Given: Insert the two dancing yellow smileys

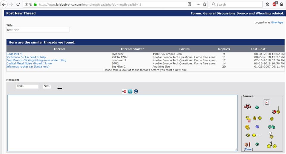Looking at the screenshot, I should pyautogui.click(x=272, y=145).
